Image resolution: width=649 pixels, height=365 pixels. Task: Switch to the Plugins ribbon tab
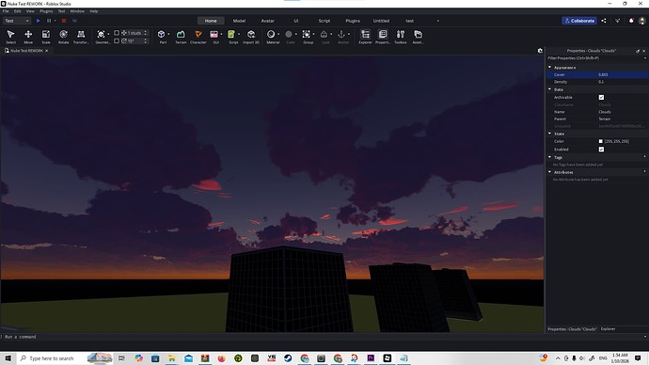pyautogui.click(x=353, y=21)
